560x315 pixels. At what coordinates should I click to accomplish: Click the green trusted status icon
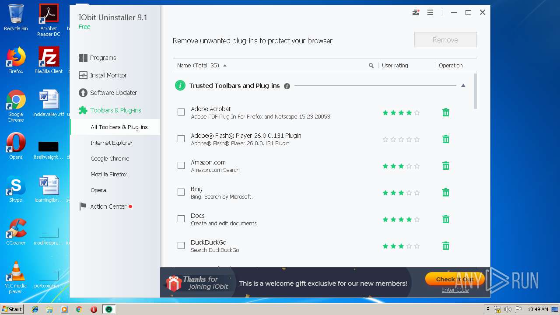180,86
